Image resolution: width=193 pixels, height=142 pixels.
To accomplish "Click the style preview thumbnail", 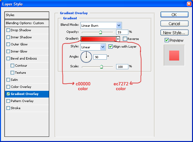I will (174, 55).
